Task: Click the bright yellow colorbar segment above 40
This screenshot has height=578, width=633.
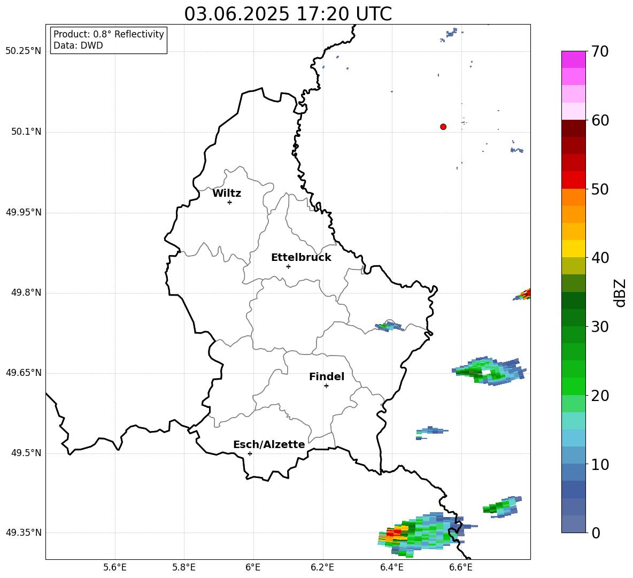Action: pos(573,249)
